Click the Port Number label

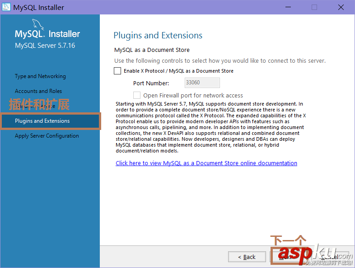[x=151, y=83]
